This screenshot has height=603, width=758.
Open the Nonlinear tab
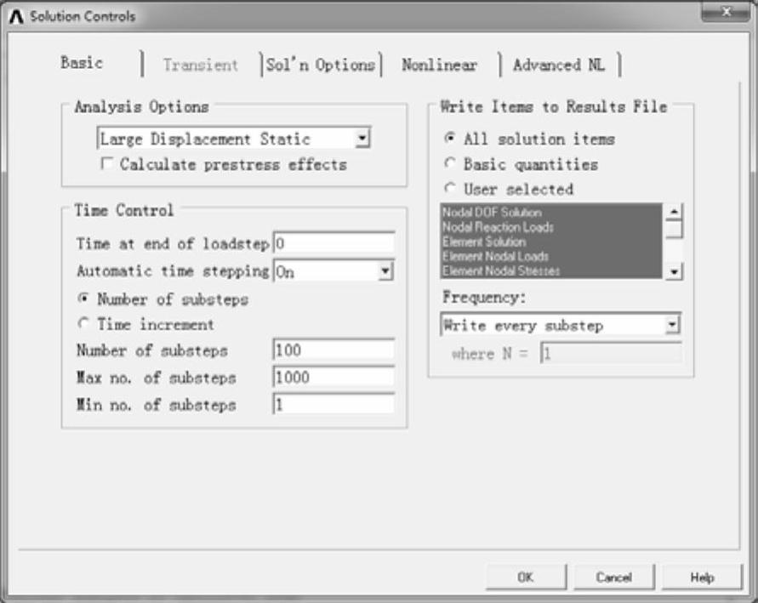(x=440, y=65)
